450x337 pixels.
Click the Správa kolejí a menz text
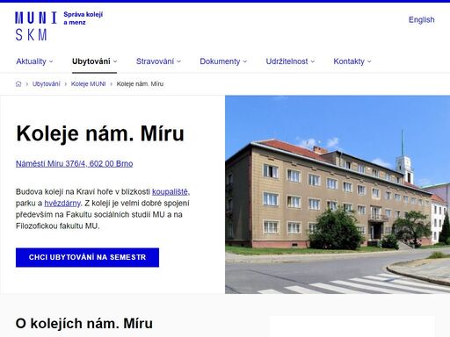[x=83, y=18]
